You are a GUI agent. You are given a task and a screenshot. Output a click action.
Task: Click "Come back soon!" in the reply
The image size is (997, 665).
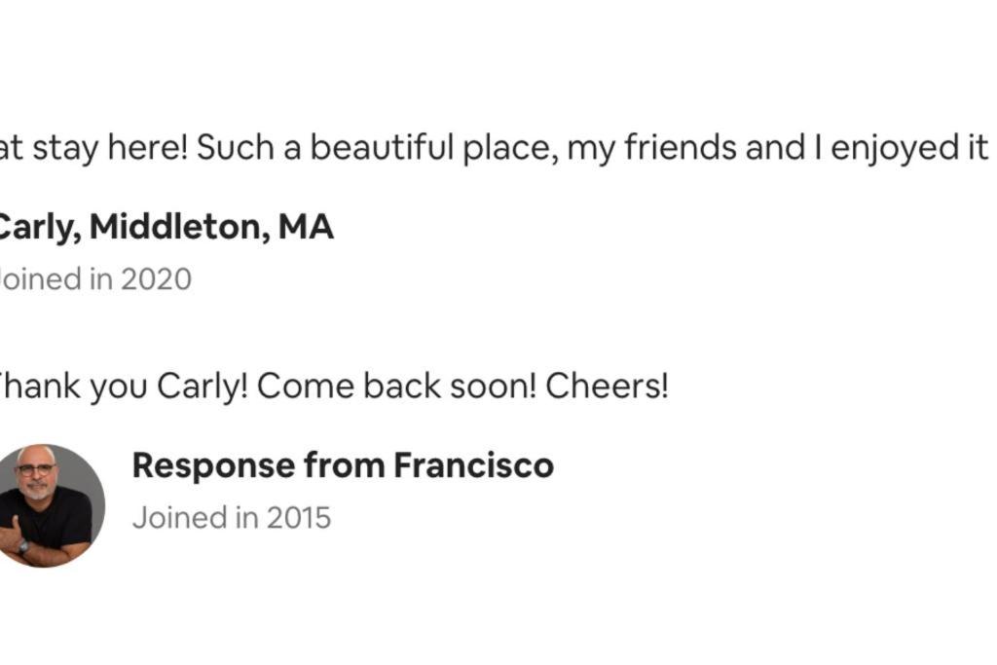(x=397, y=386)
